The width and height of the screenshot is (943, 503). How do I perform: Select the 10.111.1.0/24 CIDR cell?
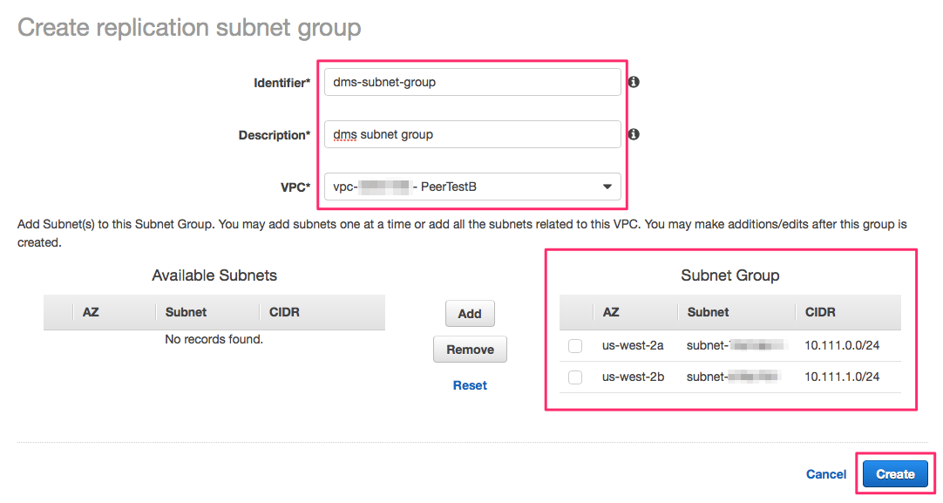[x=842, y=377]
